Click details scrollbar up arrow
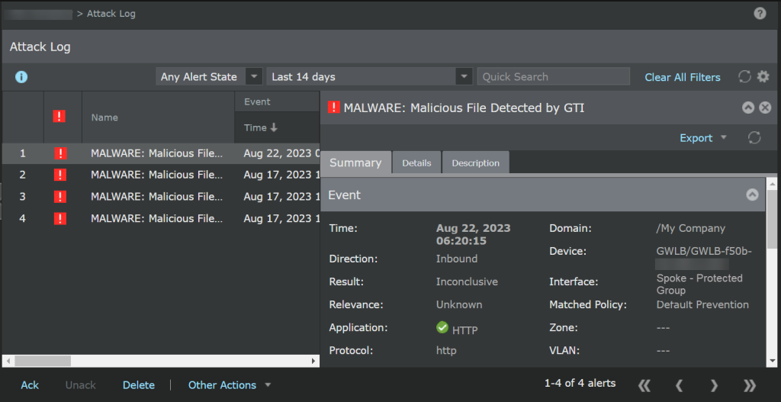 pyautogui.click(x=772, y=183)
